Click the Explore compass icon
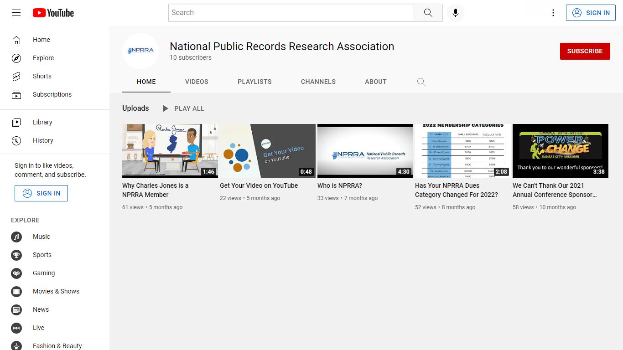623x350 pixels. coord(16,58)
